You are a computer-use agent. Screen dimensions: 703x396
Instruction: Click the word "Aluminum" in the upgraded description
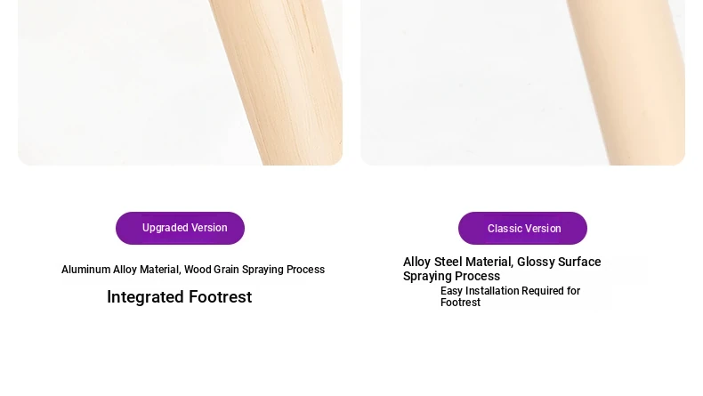[85, 270]
